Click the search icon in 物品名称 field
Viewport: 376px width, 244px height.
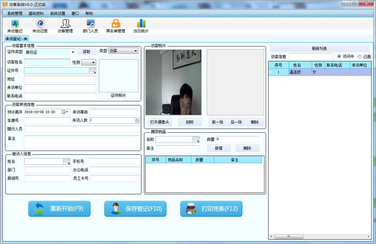[x=196, y=139]
